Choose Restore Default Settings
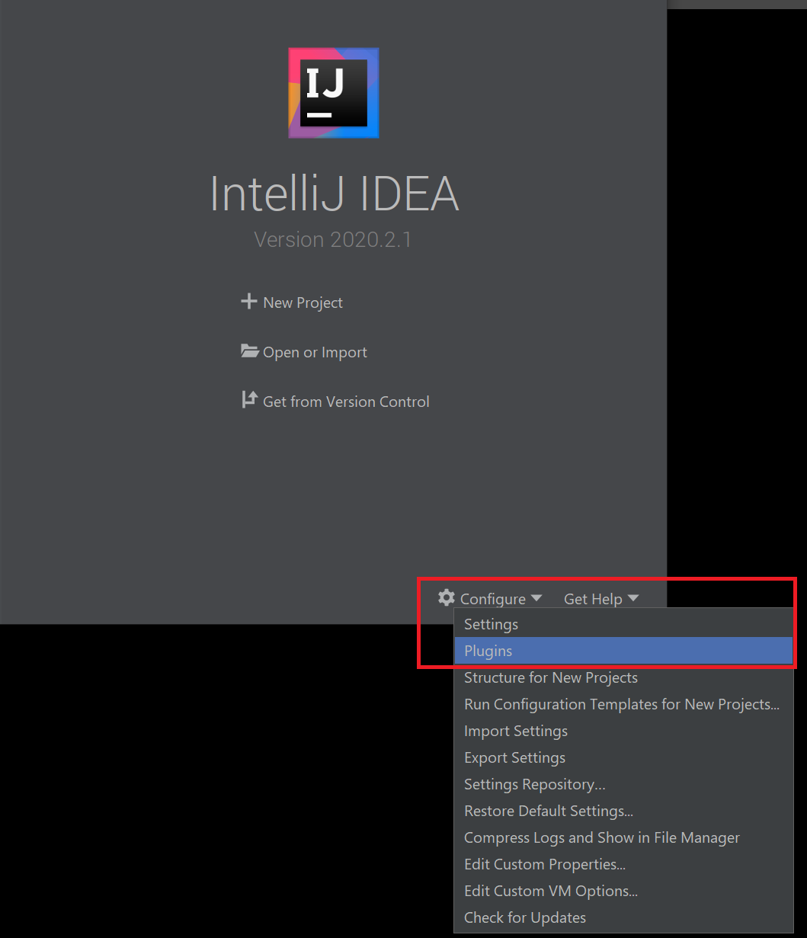 623,811
